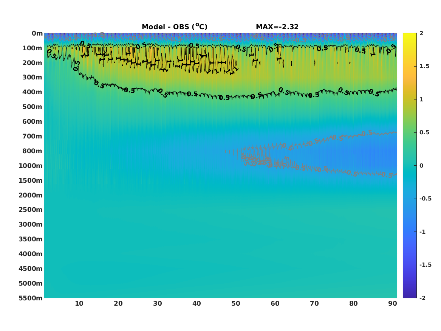This screenshot has height=331, width=441.
Task: Click the y-axis label '5500m'
Action: point(30,298)
